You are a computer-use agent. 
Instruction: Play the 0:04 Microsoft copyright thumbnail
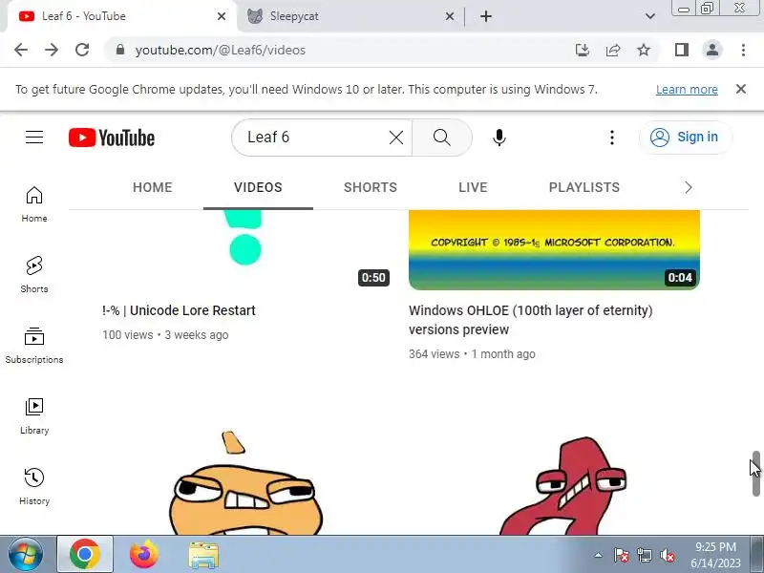[554, 250]
